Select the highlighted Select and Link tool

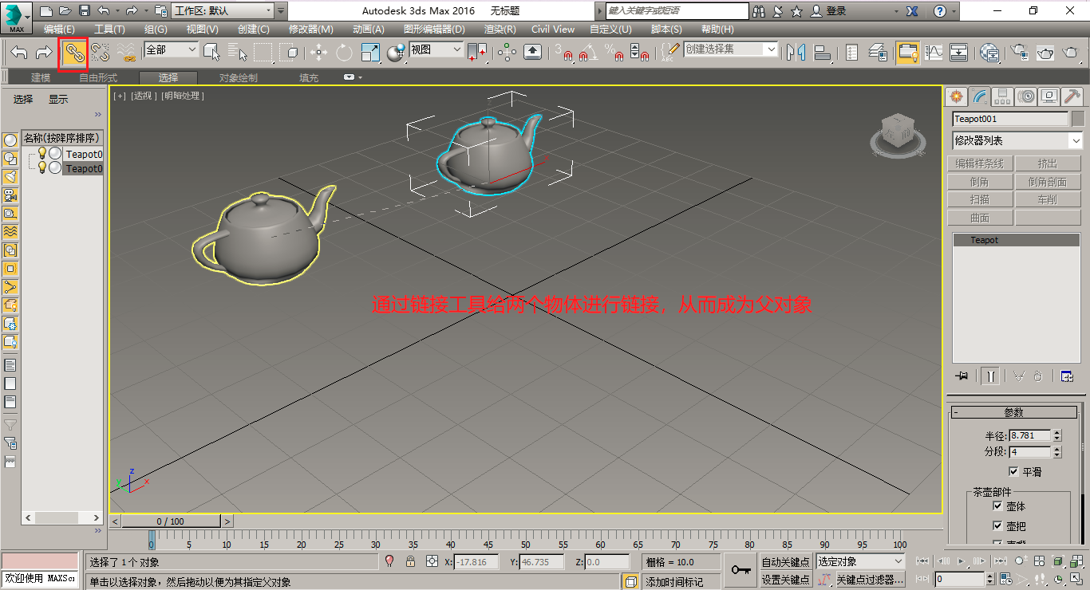(73, 53)
